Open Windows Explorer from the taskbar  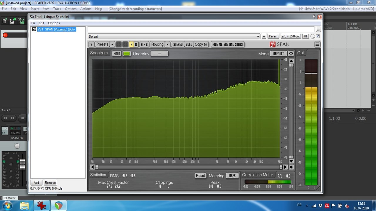click(x=25, y=205)
